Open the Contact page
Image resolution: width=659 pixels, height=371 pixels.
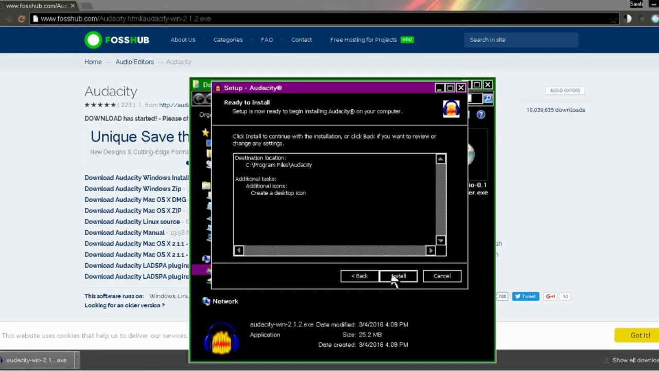(x=302, y=40)
